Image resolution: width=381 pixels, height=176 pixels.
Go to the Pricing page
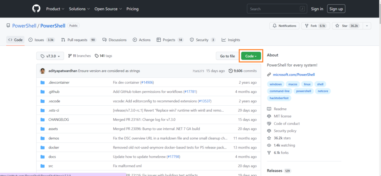(132, 9)
